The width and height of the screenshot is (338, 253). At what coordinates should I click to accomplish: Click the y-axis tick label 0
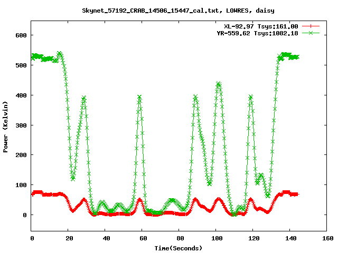[25, 215]
